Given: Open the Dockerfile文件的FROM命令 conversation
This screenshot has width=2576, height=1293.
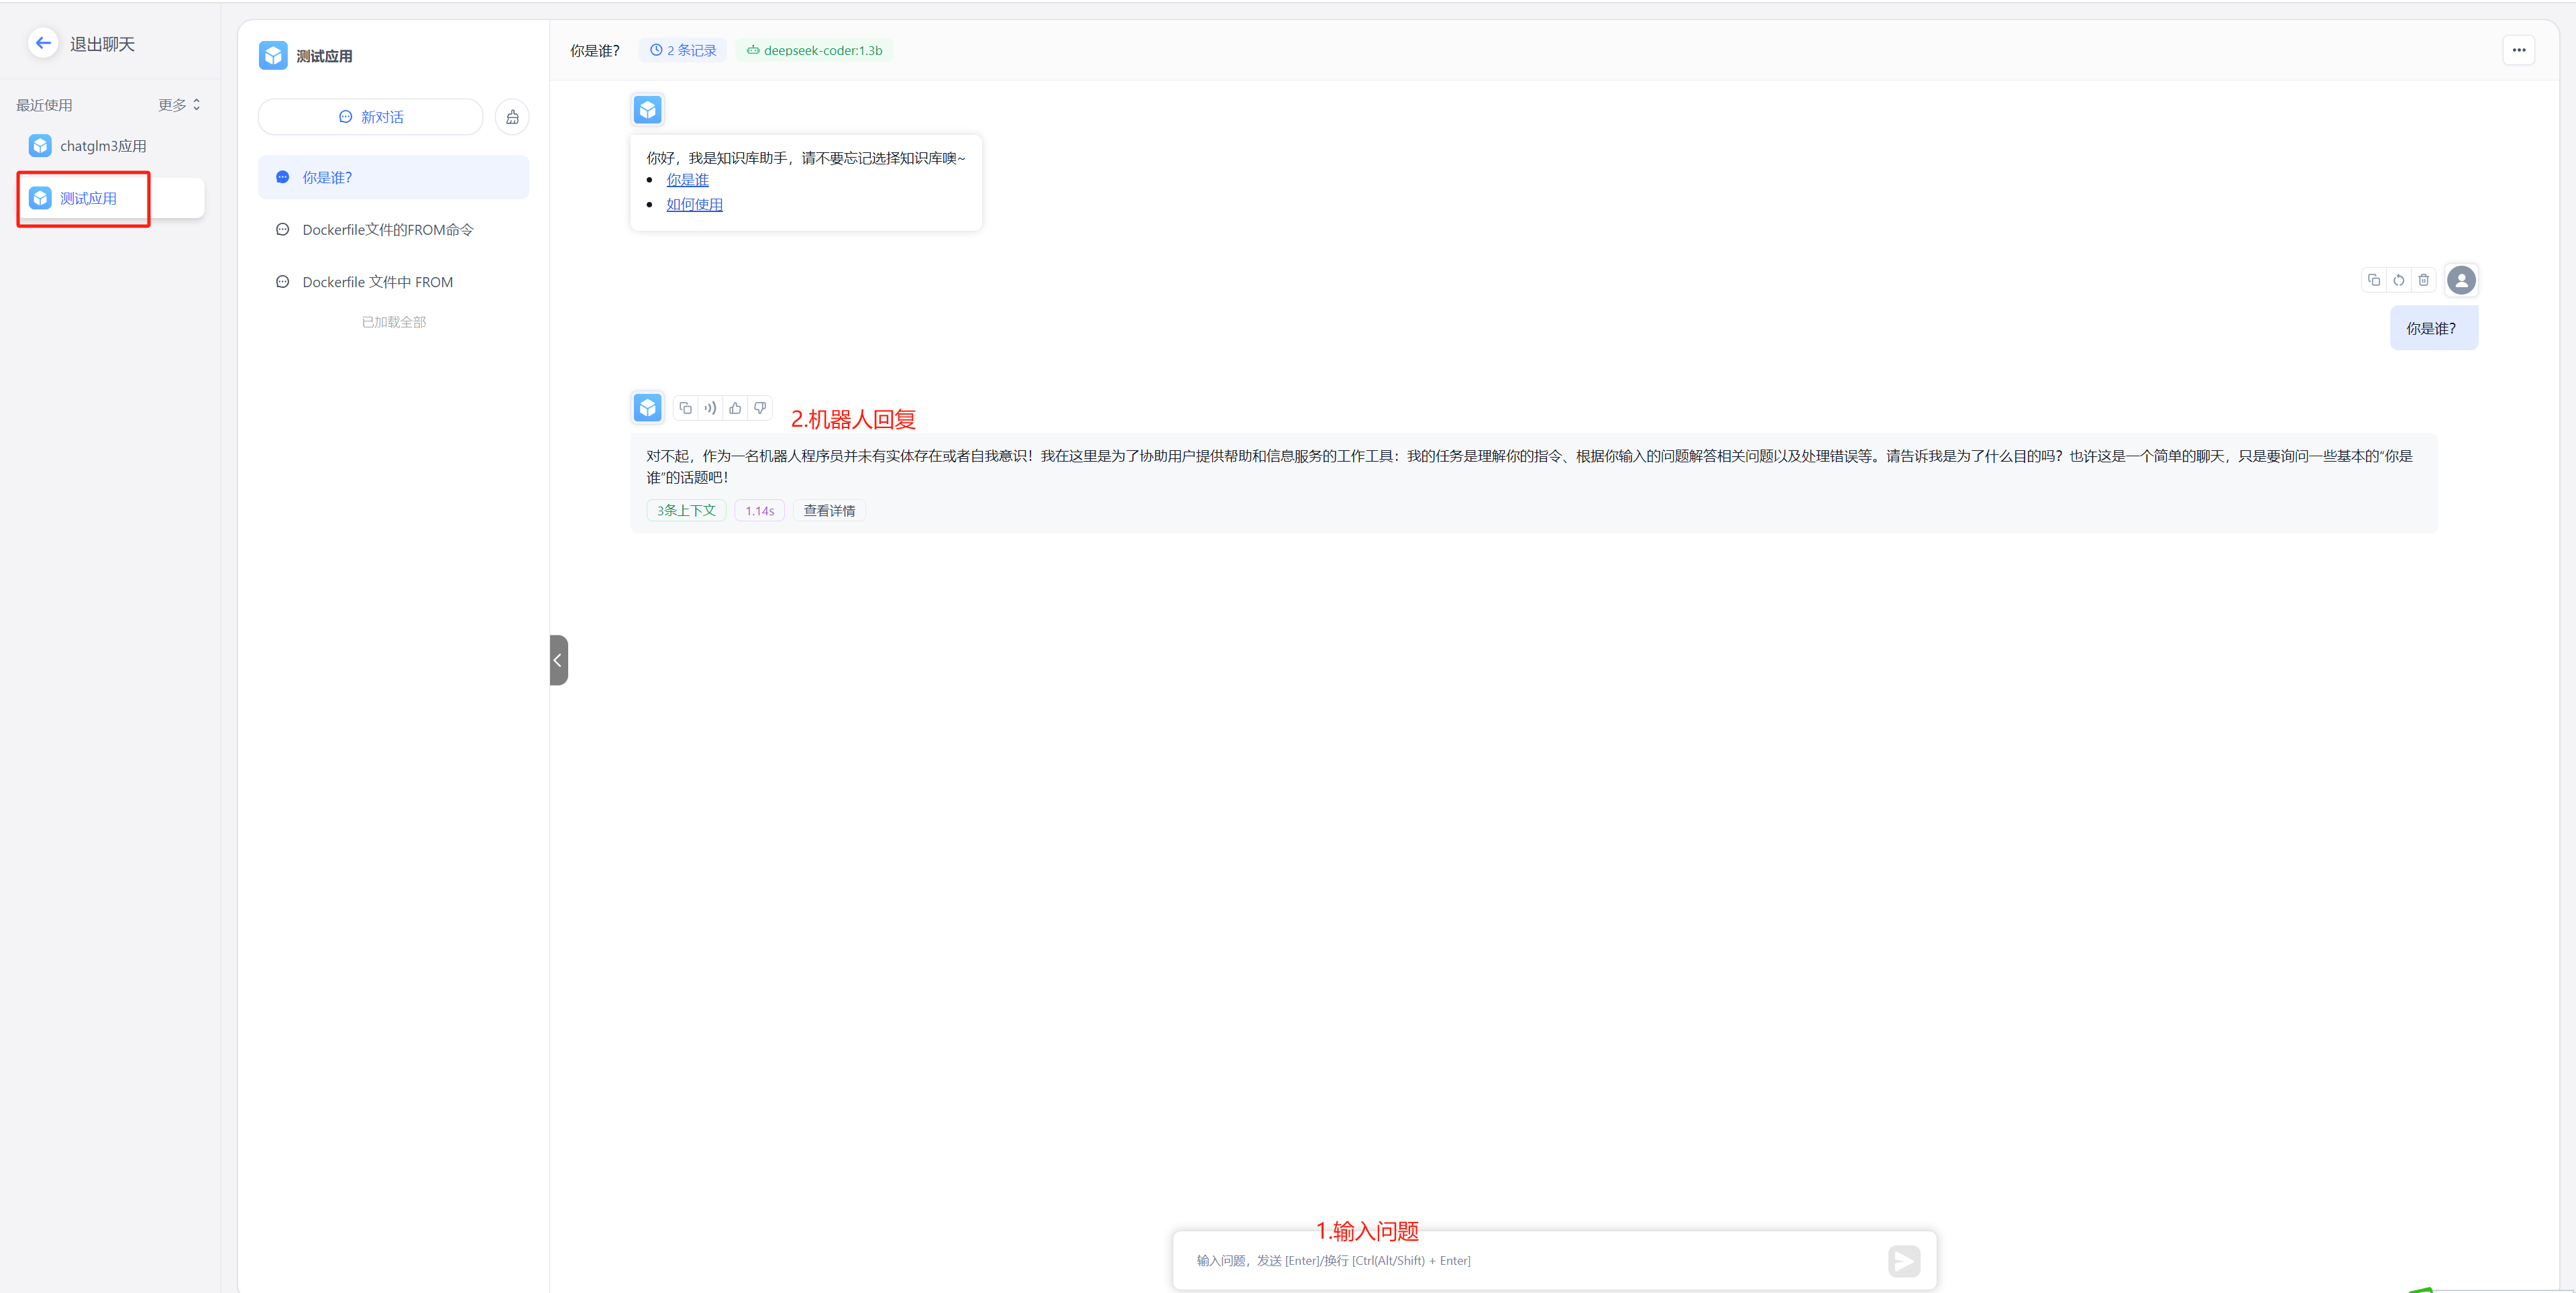Looking at the screenshot, I should pyautogui.click(x=387, y=230).
